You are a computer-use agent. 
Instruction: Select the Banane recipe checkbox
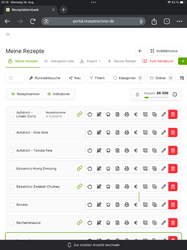point(11,205)
